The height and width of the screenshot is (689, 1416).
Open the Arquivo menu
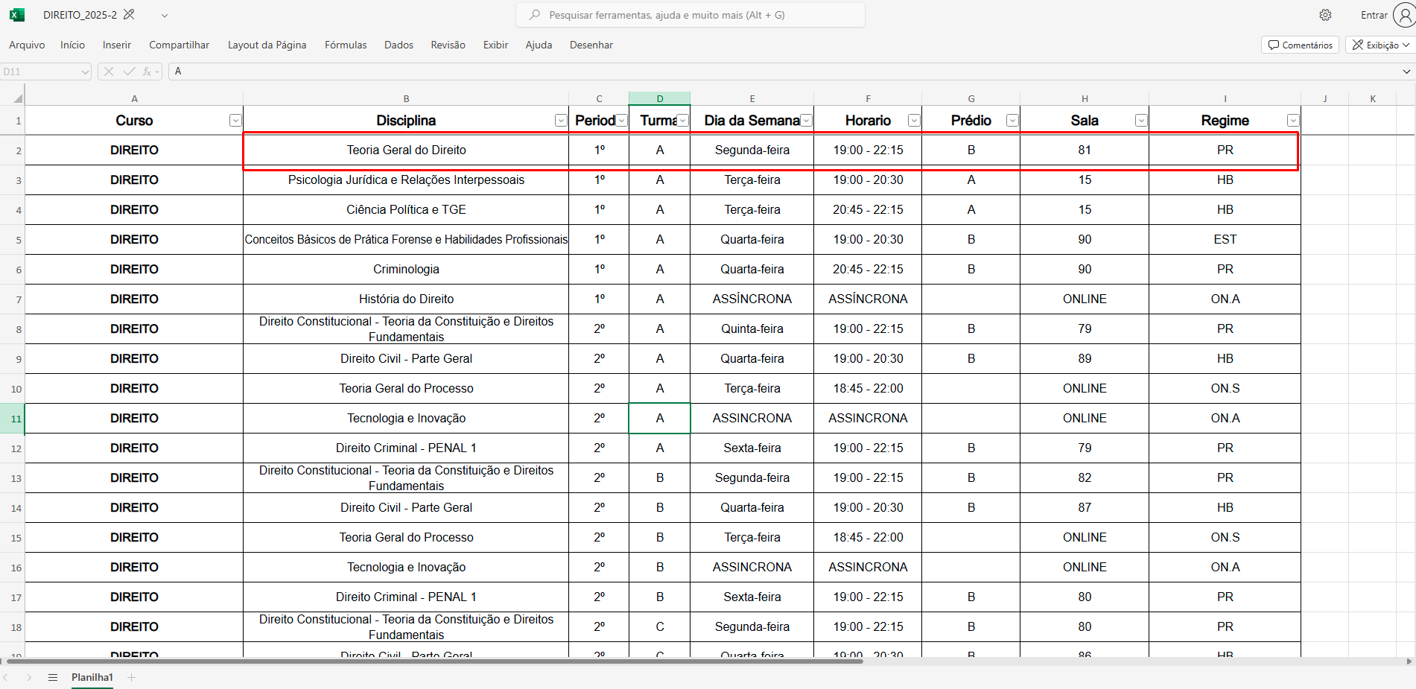click(27, 45)
